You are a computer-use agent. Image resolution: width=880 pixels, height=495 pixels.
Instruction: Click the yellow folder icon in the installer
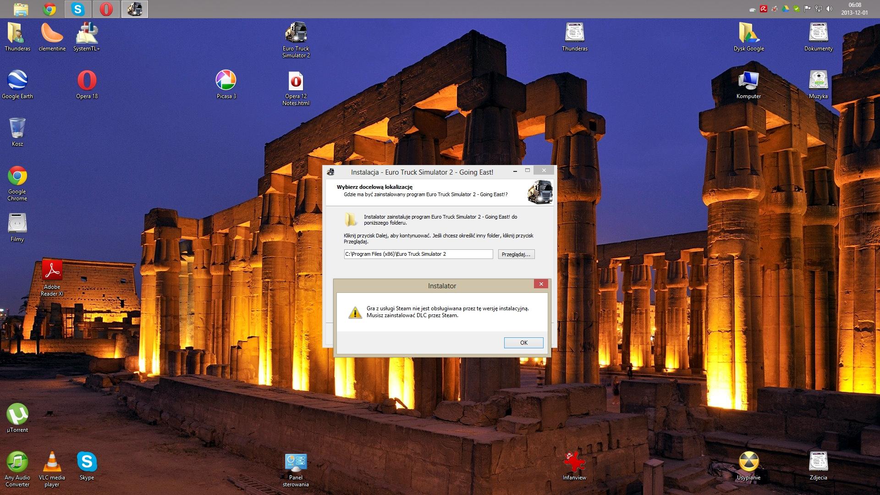click(x=350, y=220)
